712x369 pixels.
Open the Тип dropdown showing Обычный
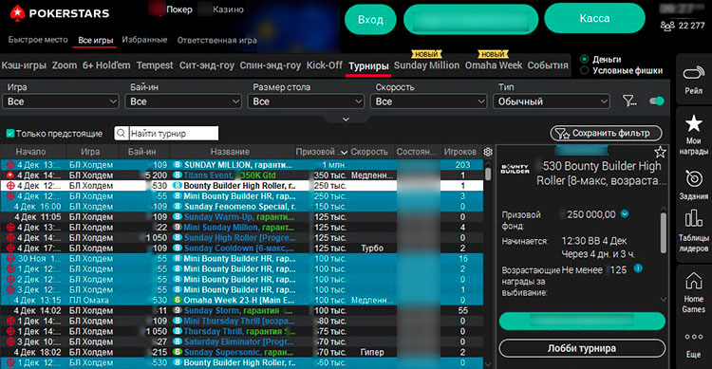(x=552, y=101)
